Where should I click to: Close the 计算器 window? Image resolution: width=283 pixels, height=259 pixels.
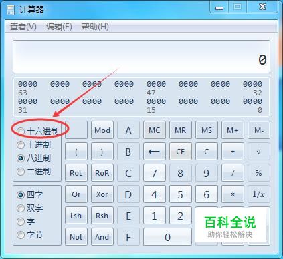pos(262,7)
